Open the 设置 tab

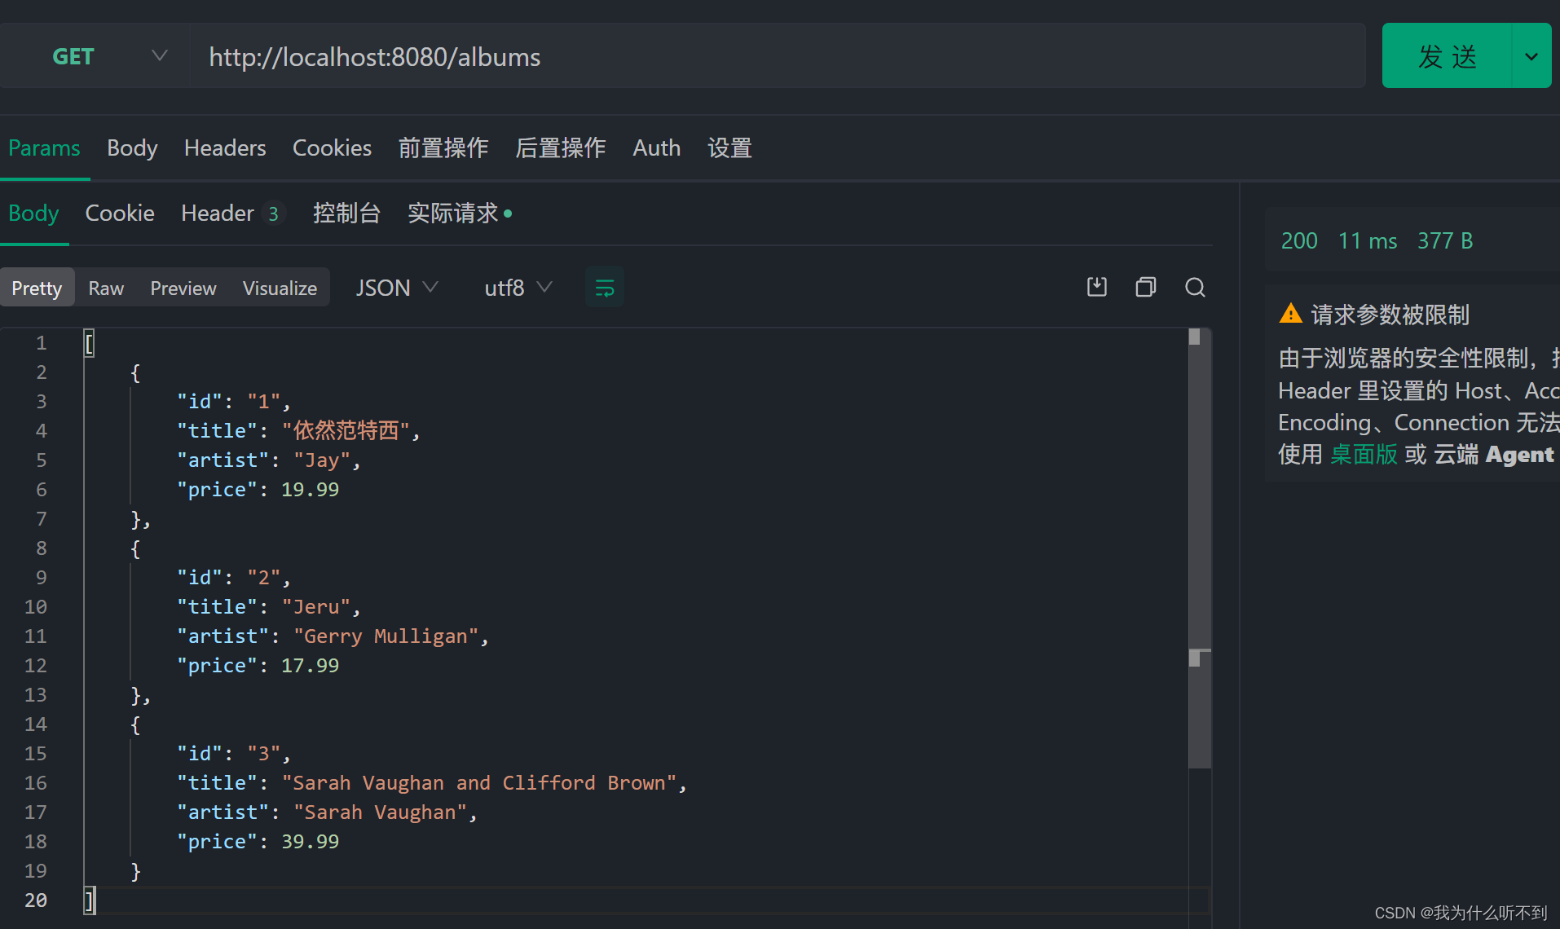729,148
